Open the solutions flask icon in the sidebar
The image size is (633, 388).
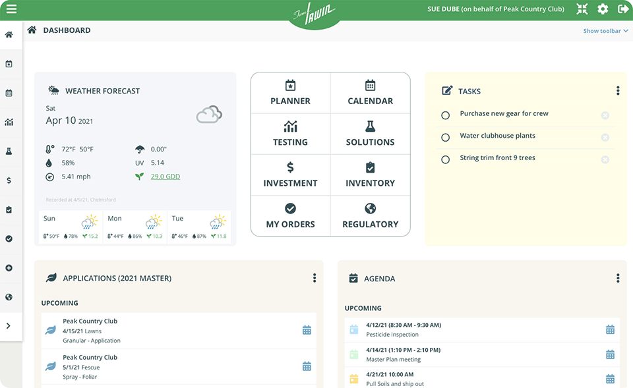click(x=9, y=152)
